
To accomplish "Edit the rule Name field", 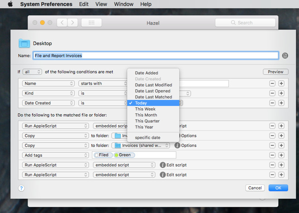I will tap(156, 55).
